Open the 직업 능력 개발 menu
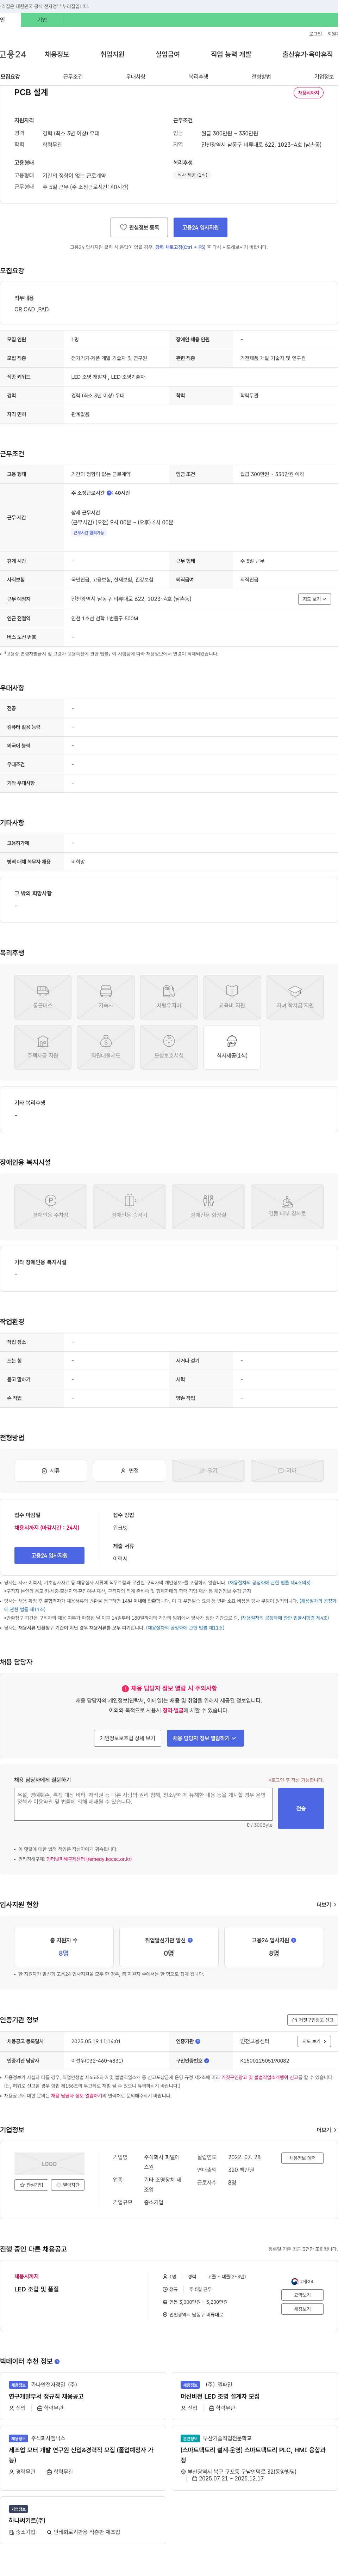Image resolution: width=338 pixels, height=2576 pixels. click(x=231, y=54)
